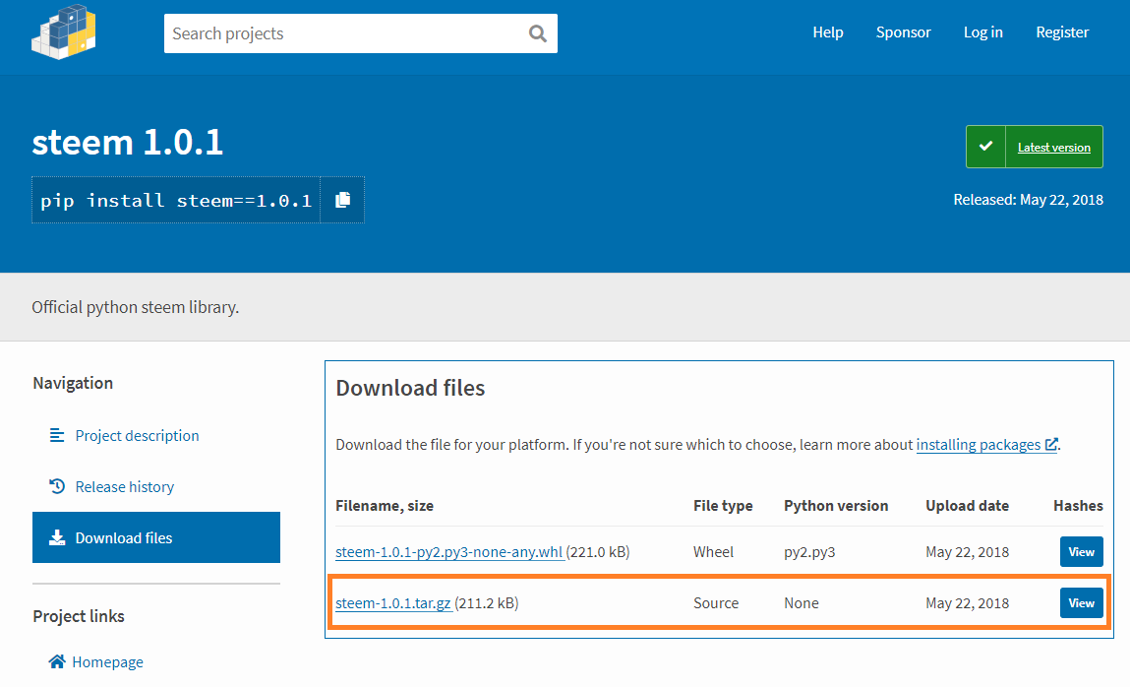Download steem-1.0.1-py2.py3-none-any.whl file
The width and height of the screenshot is (1130, 687).
(x=449, y=552)
